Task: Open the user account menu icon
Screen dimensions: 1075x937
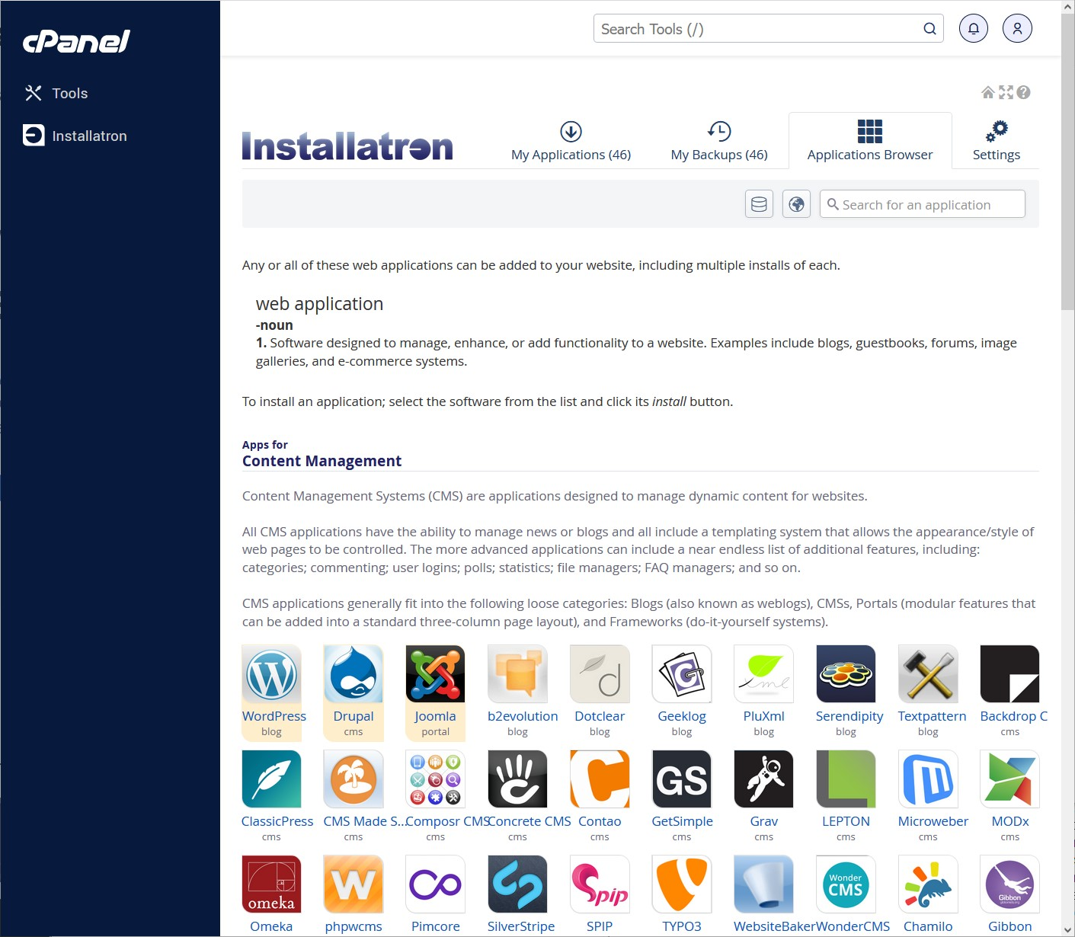Action: tap(1017, 29)
